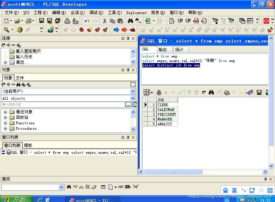This screenshot has width=275, height=202.
Task: Click the binoculars icon in 查找 bar
Action: (69, 187)
